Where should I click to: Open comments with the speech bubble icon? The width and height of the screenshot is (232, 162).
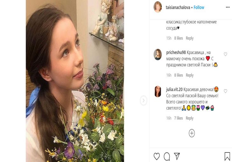coord(167,156)
